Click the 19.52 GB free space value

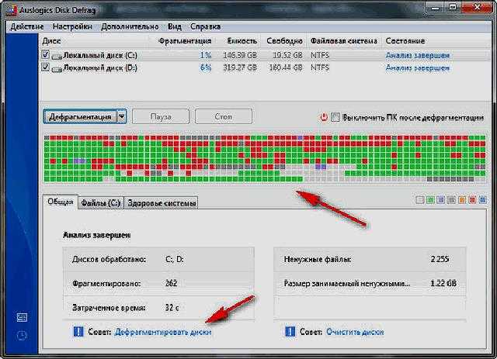click(x=287, y=55)
